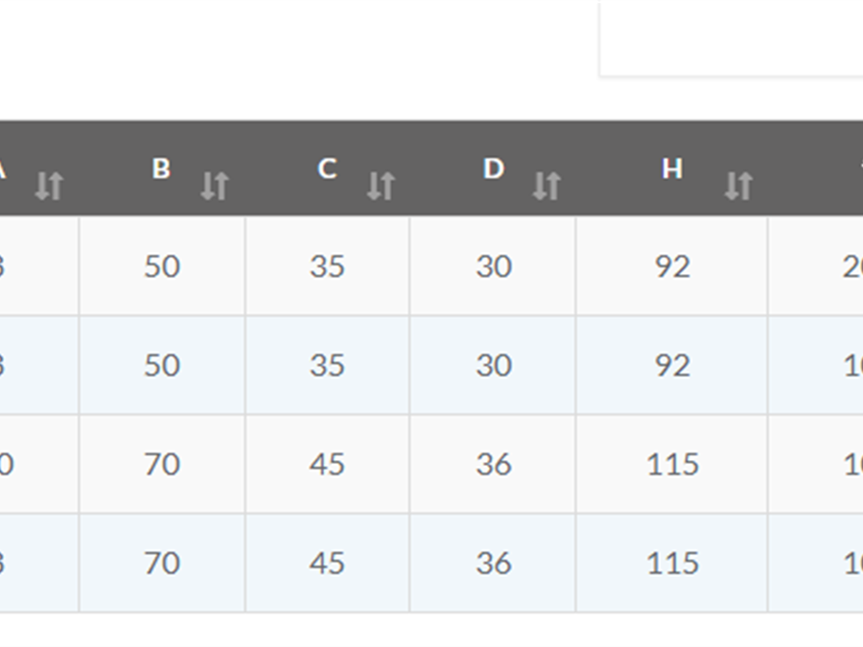Click the value 50 in the first row

coord(162,266)
